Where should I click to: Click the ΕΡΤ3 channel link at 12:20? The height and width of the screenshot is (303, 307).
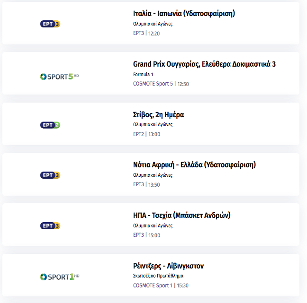pyautogui.click(x=138, y=33)
